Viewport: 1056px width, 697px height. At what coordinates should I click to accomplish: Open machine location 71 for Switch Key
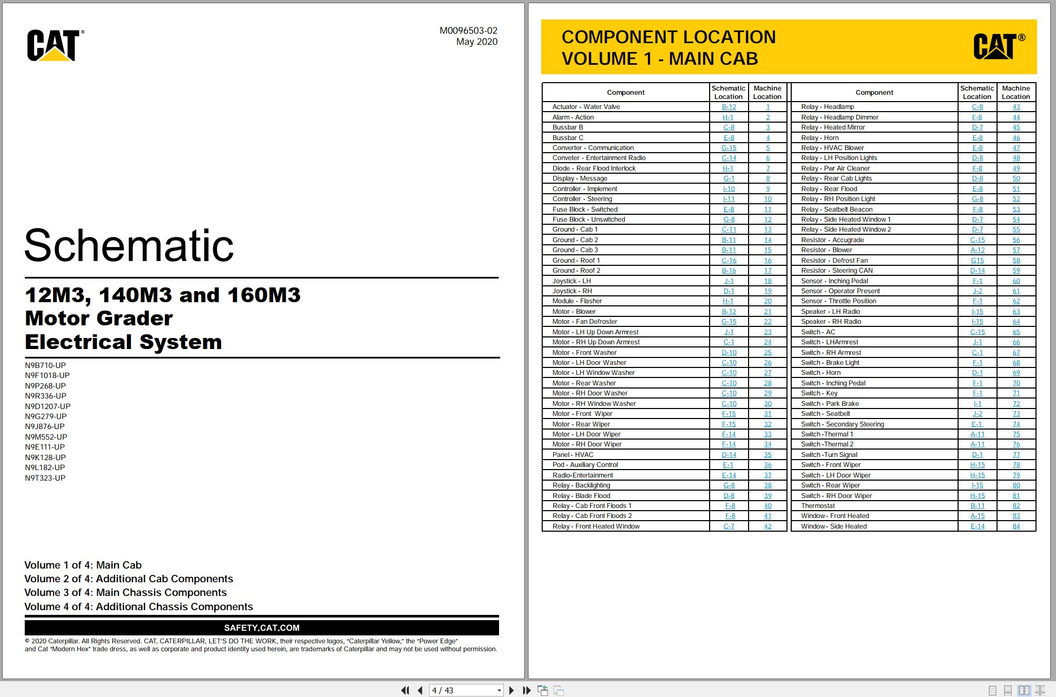click(1016, 393)
